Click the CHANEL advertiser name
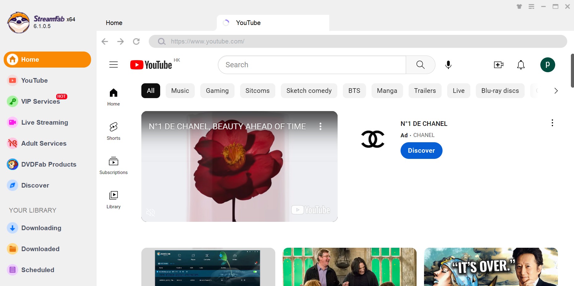This screenshot has height=286, width=574. point(424,135)
